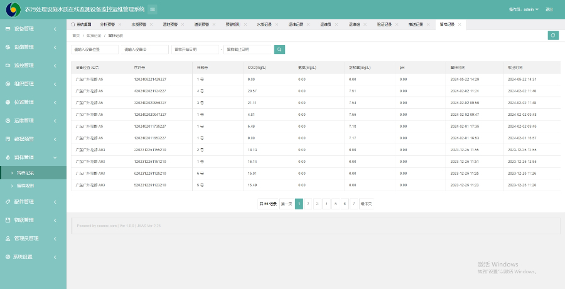
Task: Select the 2024-05-22 14:29 timestamp cell
Action: click(465, 79)
